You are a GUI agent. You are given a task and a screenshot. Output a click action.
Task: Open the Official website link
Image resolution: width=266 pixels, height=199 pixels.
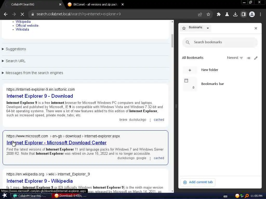click(x=27, y=26)
